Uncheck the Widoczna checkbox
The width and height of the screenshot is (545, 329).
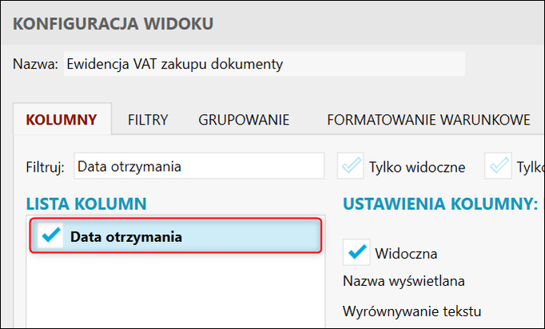click(356, 253)
